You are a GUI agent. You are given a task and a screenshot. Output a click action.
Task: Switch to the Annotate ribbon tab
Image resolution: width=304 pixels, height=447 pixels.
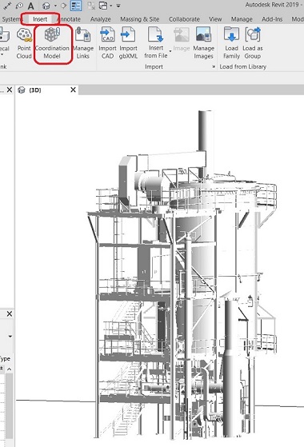pos(70,19)
